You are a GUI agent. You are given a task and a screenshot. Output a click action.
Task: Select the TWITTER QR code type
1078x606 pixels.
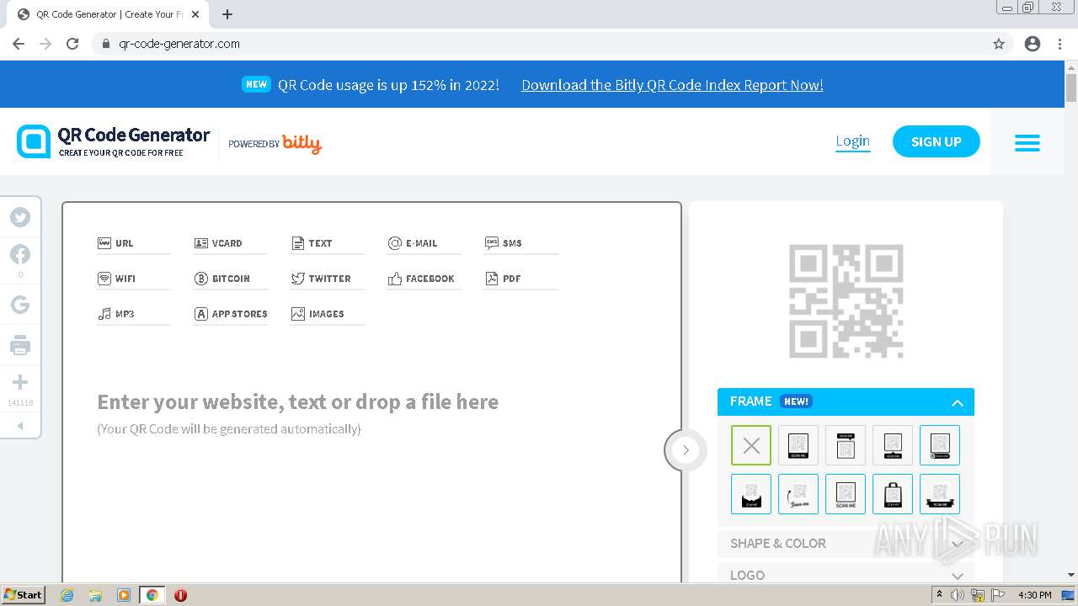click(327, 279)
